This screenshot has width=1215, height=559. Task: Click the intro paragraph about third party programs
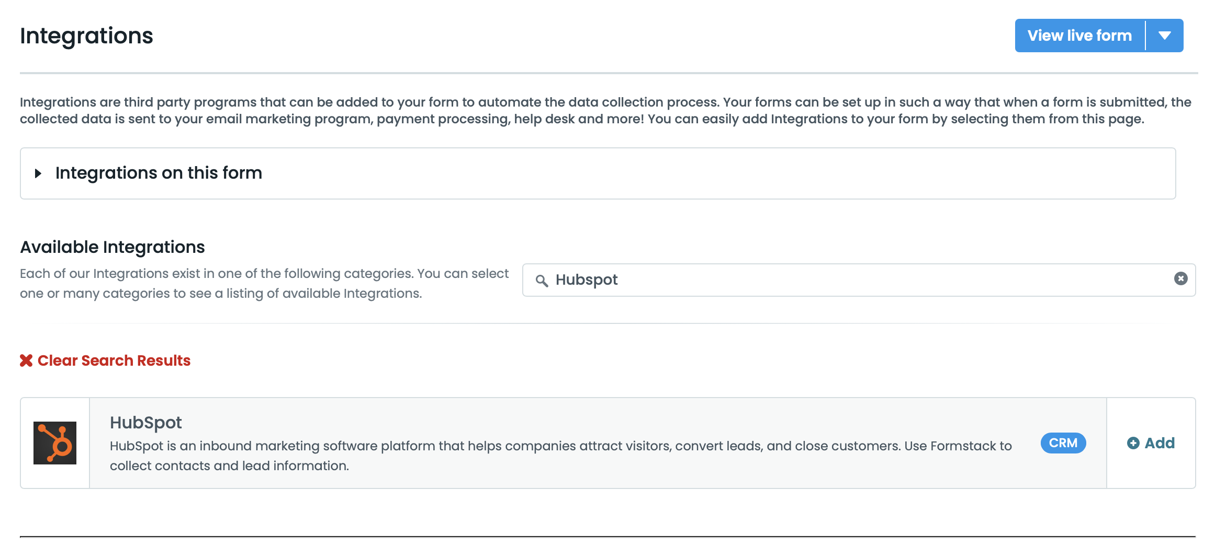click(x=605, y=110)
